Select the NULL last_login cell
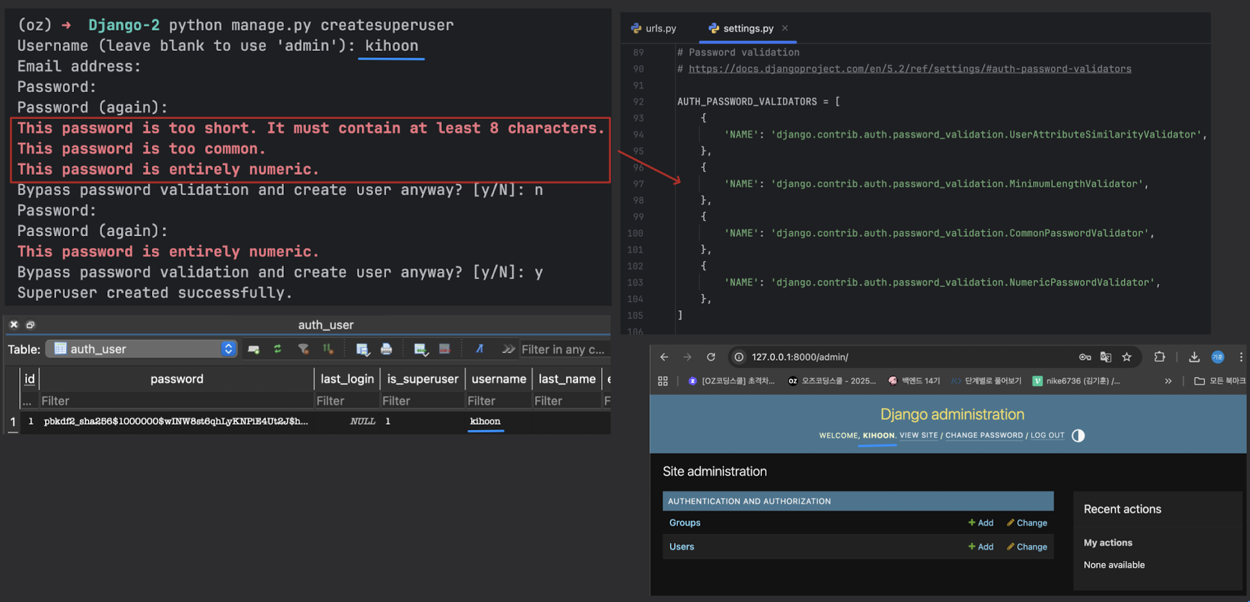 click(347, 421)
